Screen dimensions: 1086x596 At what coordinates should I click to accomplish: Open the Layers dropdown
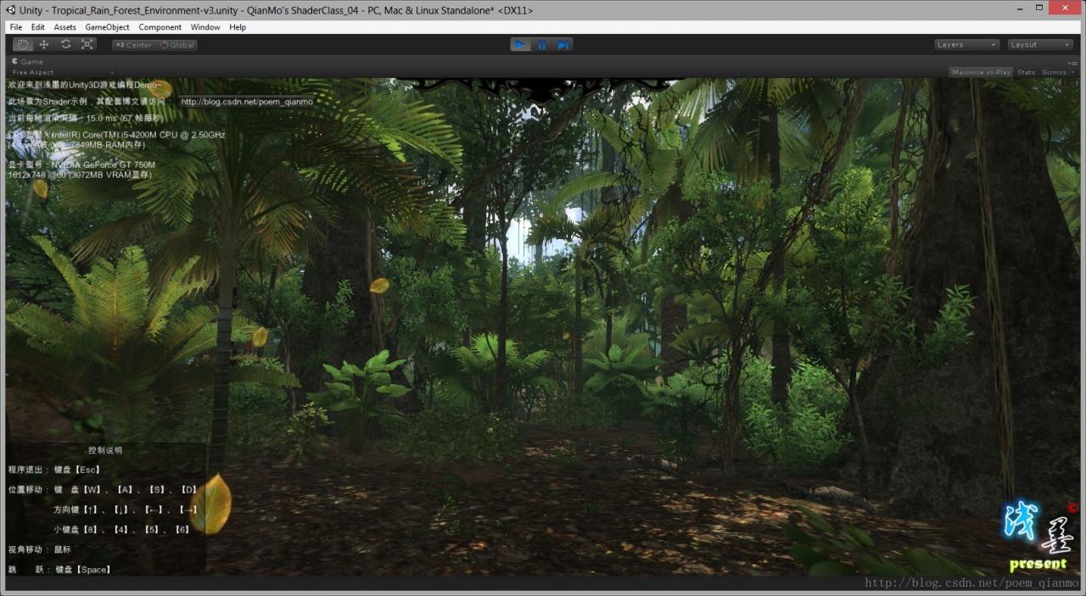pyautogui.click(x=967, y=45)
